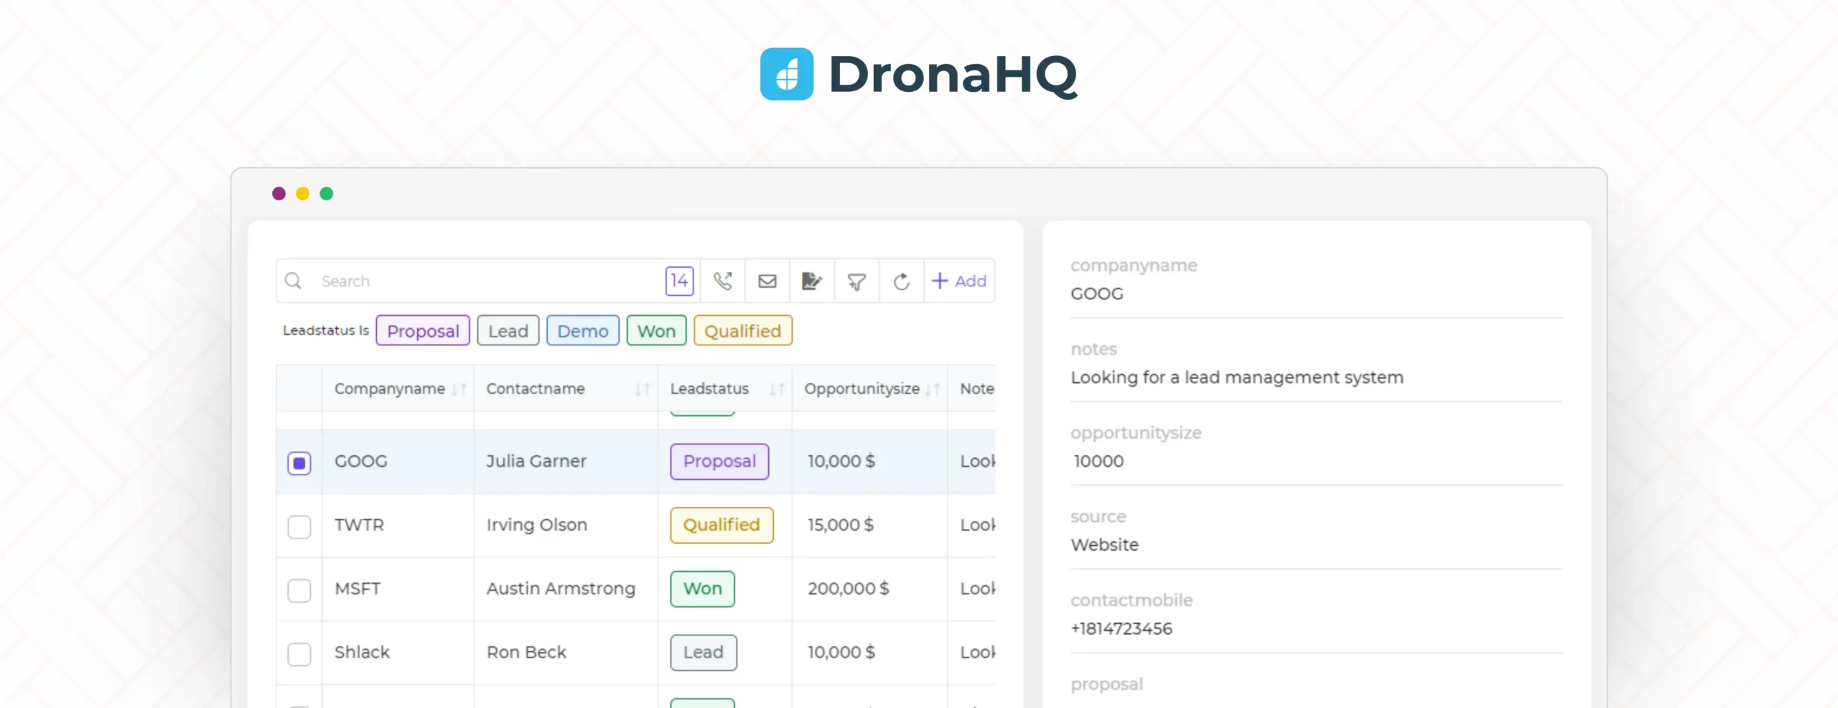
Task: Click the edit record pencil icon
Action: 811,281
